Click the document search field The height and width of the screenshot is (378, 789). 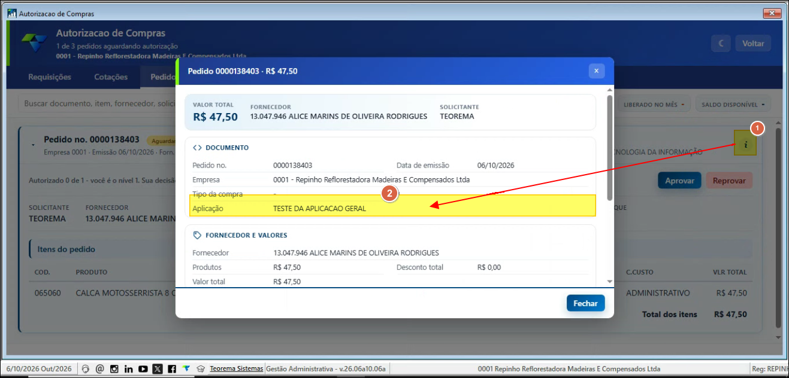98,103
